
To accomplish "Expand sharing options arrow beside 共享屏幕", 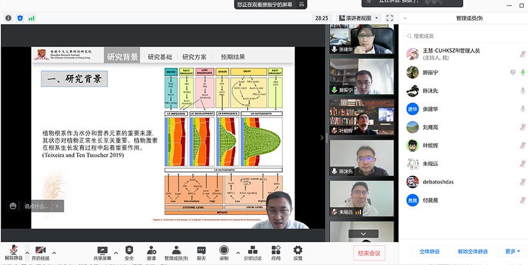I will [116, 253].
